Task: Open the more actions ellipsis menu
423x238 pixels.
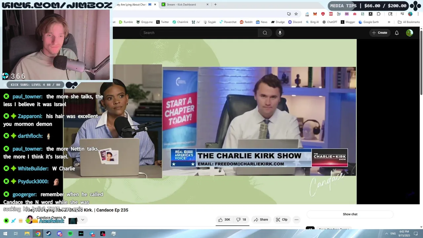Action: (x=296, y=219)
